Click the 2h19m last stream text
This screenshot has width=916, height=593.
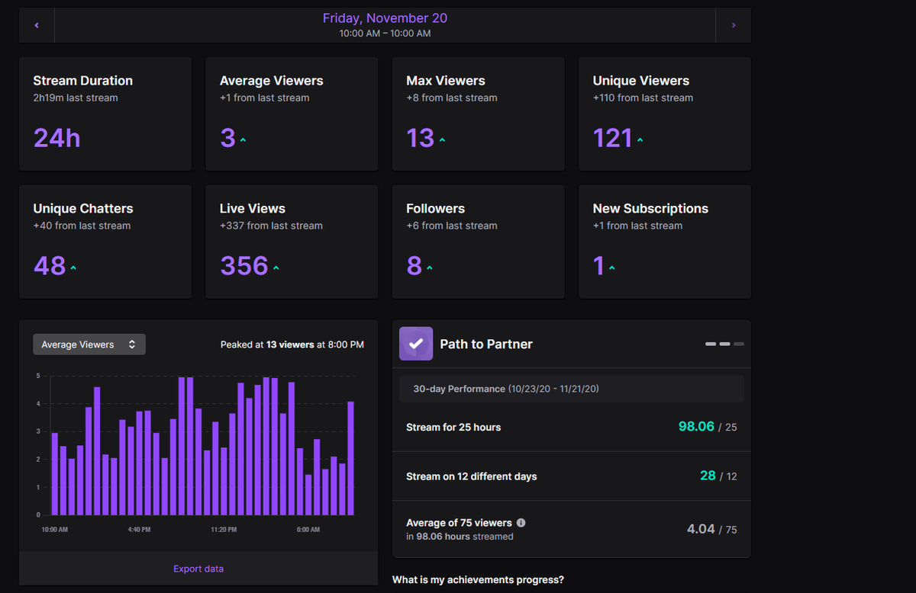[x=76, y=98]
